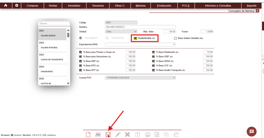Select the Devengados radio button
Image resolution: width=264 pixels, height=138 pixels.
coord(81,38)
